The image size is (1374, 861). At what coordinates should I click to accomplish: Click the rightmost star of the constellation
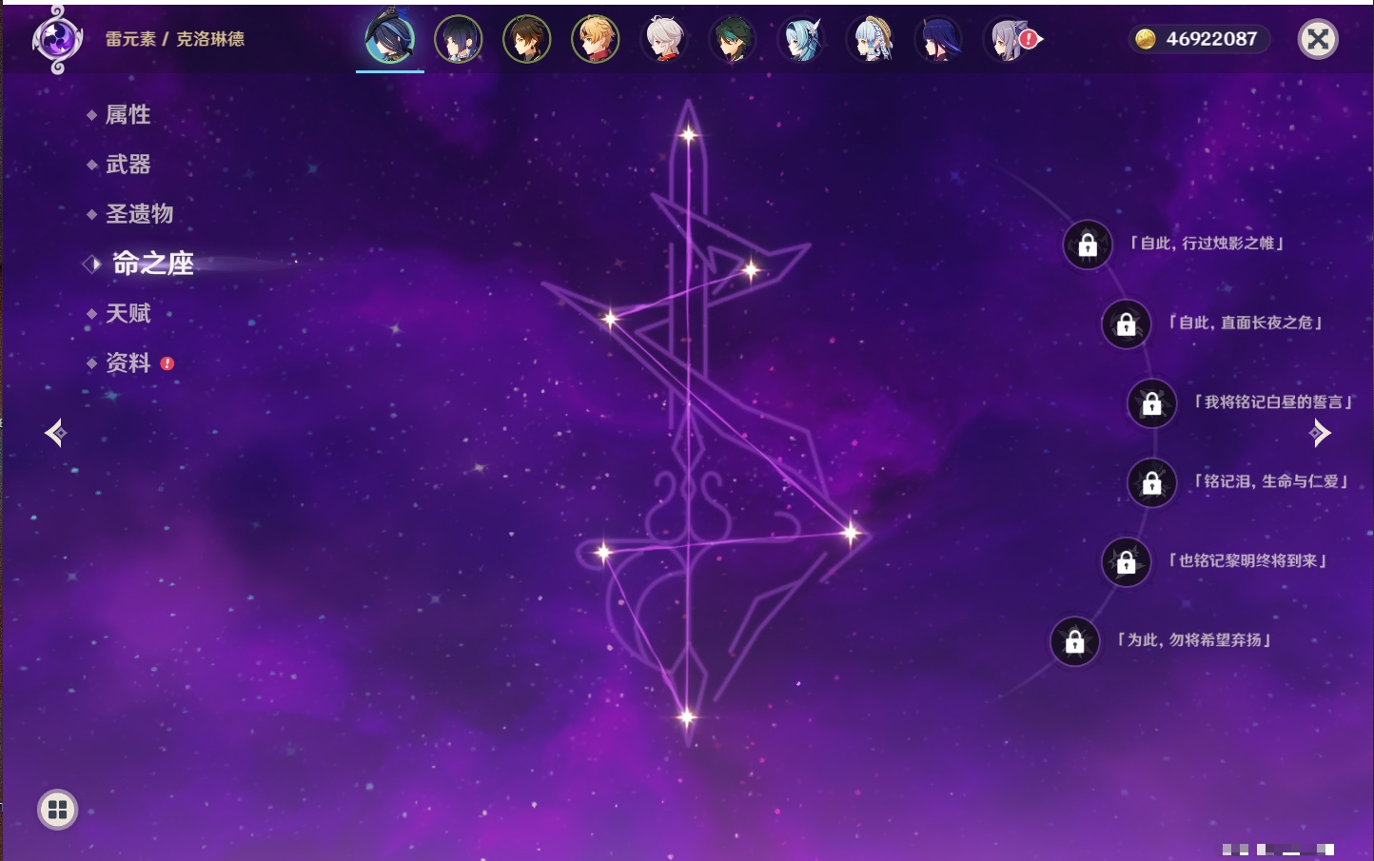tap(850, 533)
